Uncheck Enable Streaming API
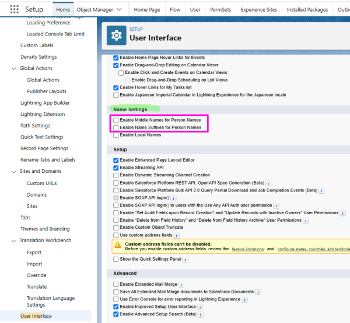The width and height of the screenshot is (350, 323). coord(116,168)
